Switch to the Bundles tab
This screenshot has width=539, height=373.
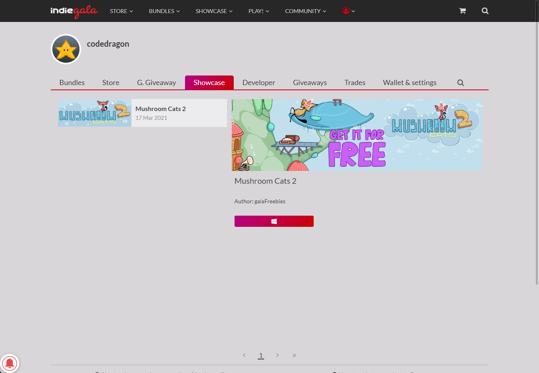72,83
